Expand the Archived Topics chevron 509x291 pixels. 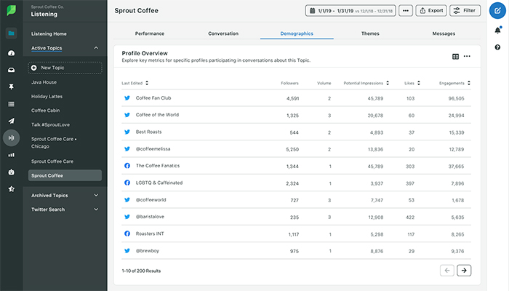[96, 195]
